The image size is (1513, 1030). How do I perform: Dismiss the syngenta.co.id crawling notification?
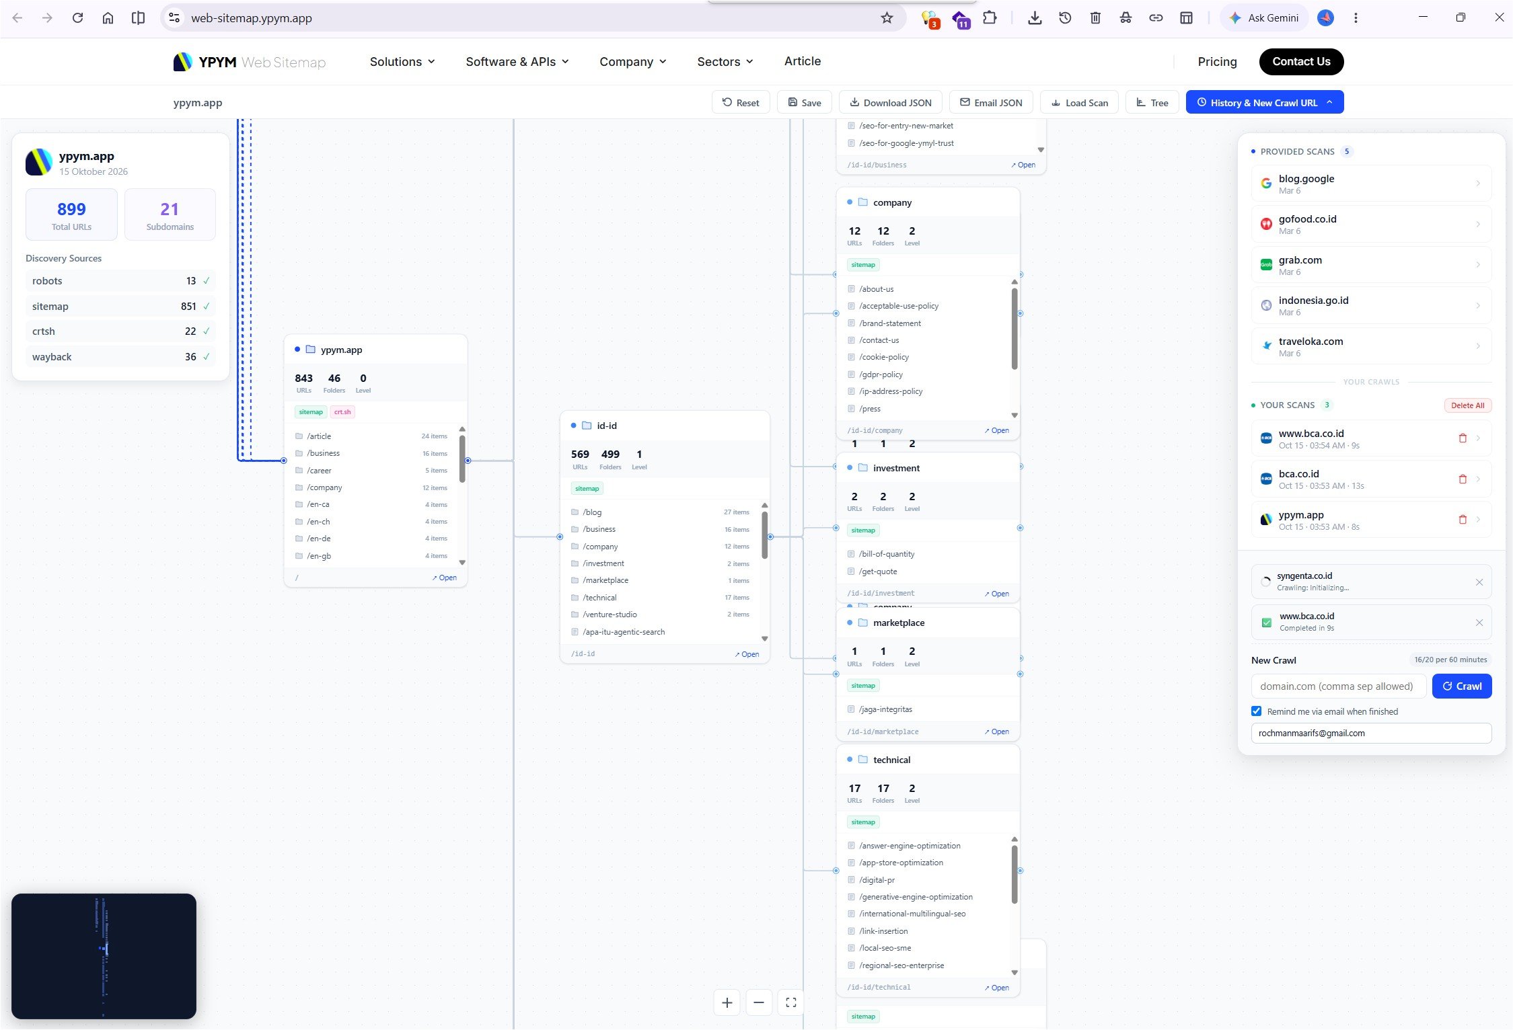(x=1479, y=582)
